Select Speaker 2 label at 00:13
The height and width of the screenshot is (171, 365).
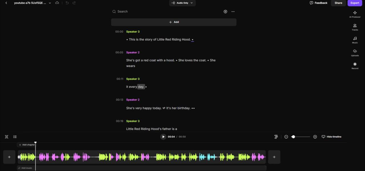pyautogui.click(x=133, y=100)
